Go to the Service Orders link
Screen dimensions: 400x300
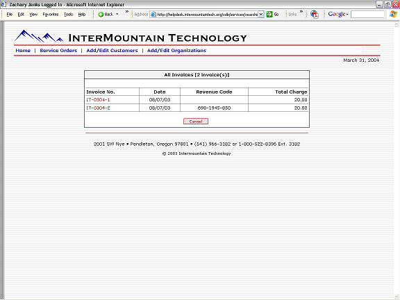tap(58, 51)
